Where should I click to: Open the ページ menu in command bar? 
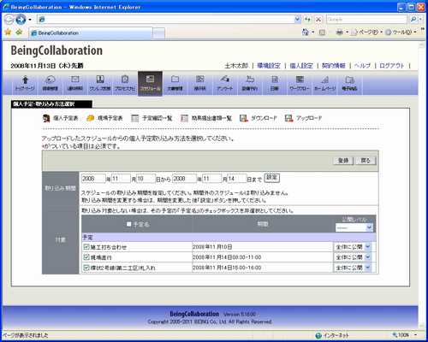(x=366, y=32)
